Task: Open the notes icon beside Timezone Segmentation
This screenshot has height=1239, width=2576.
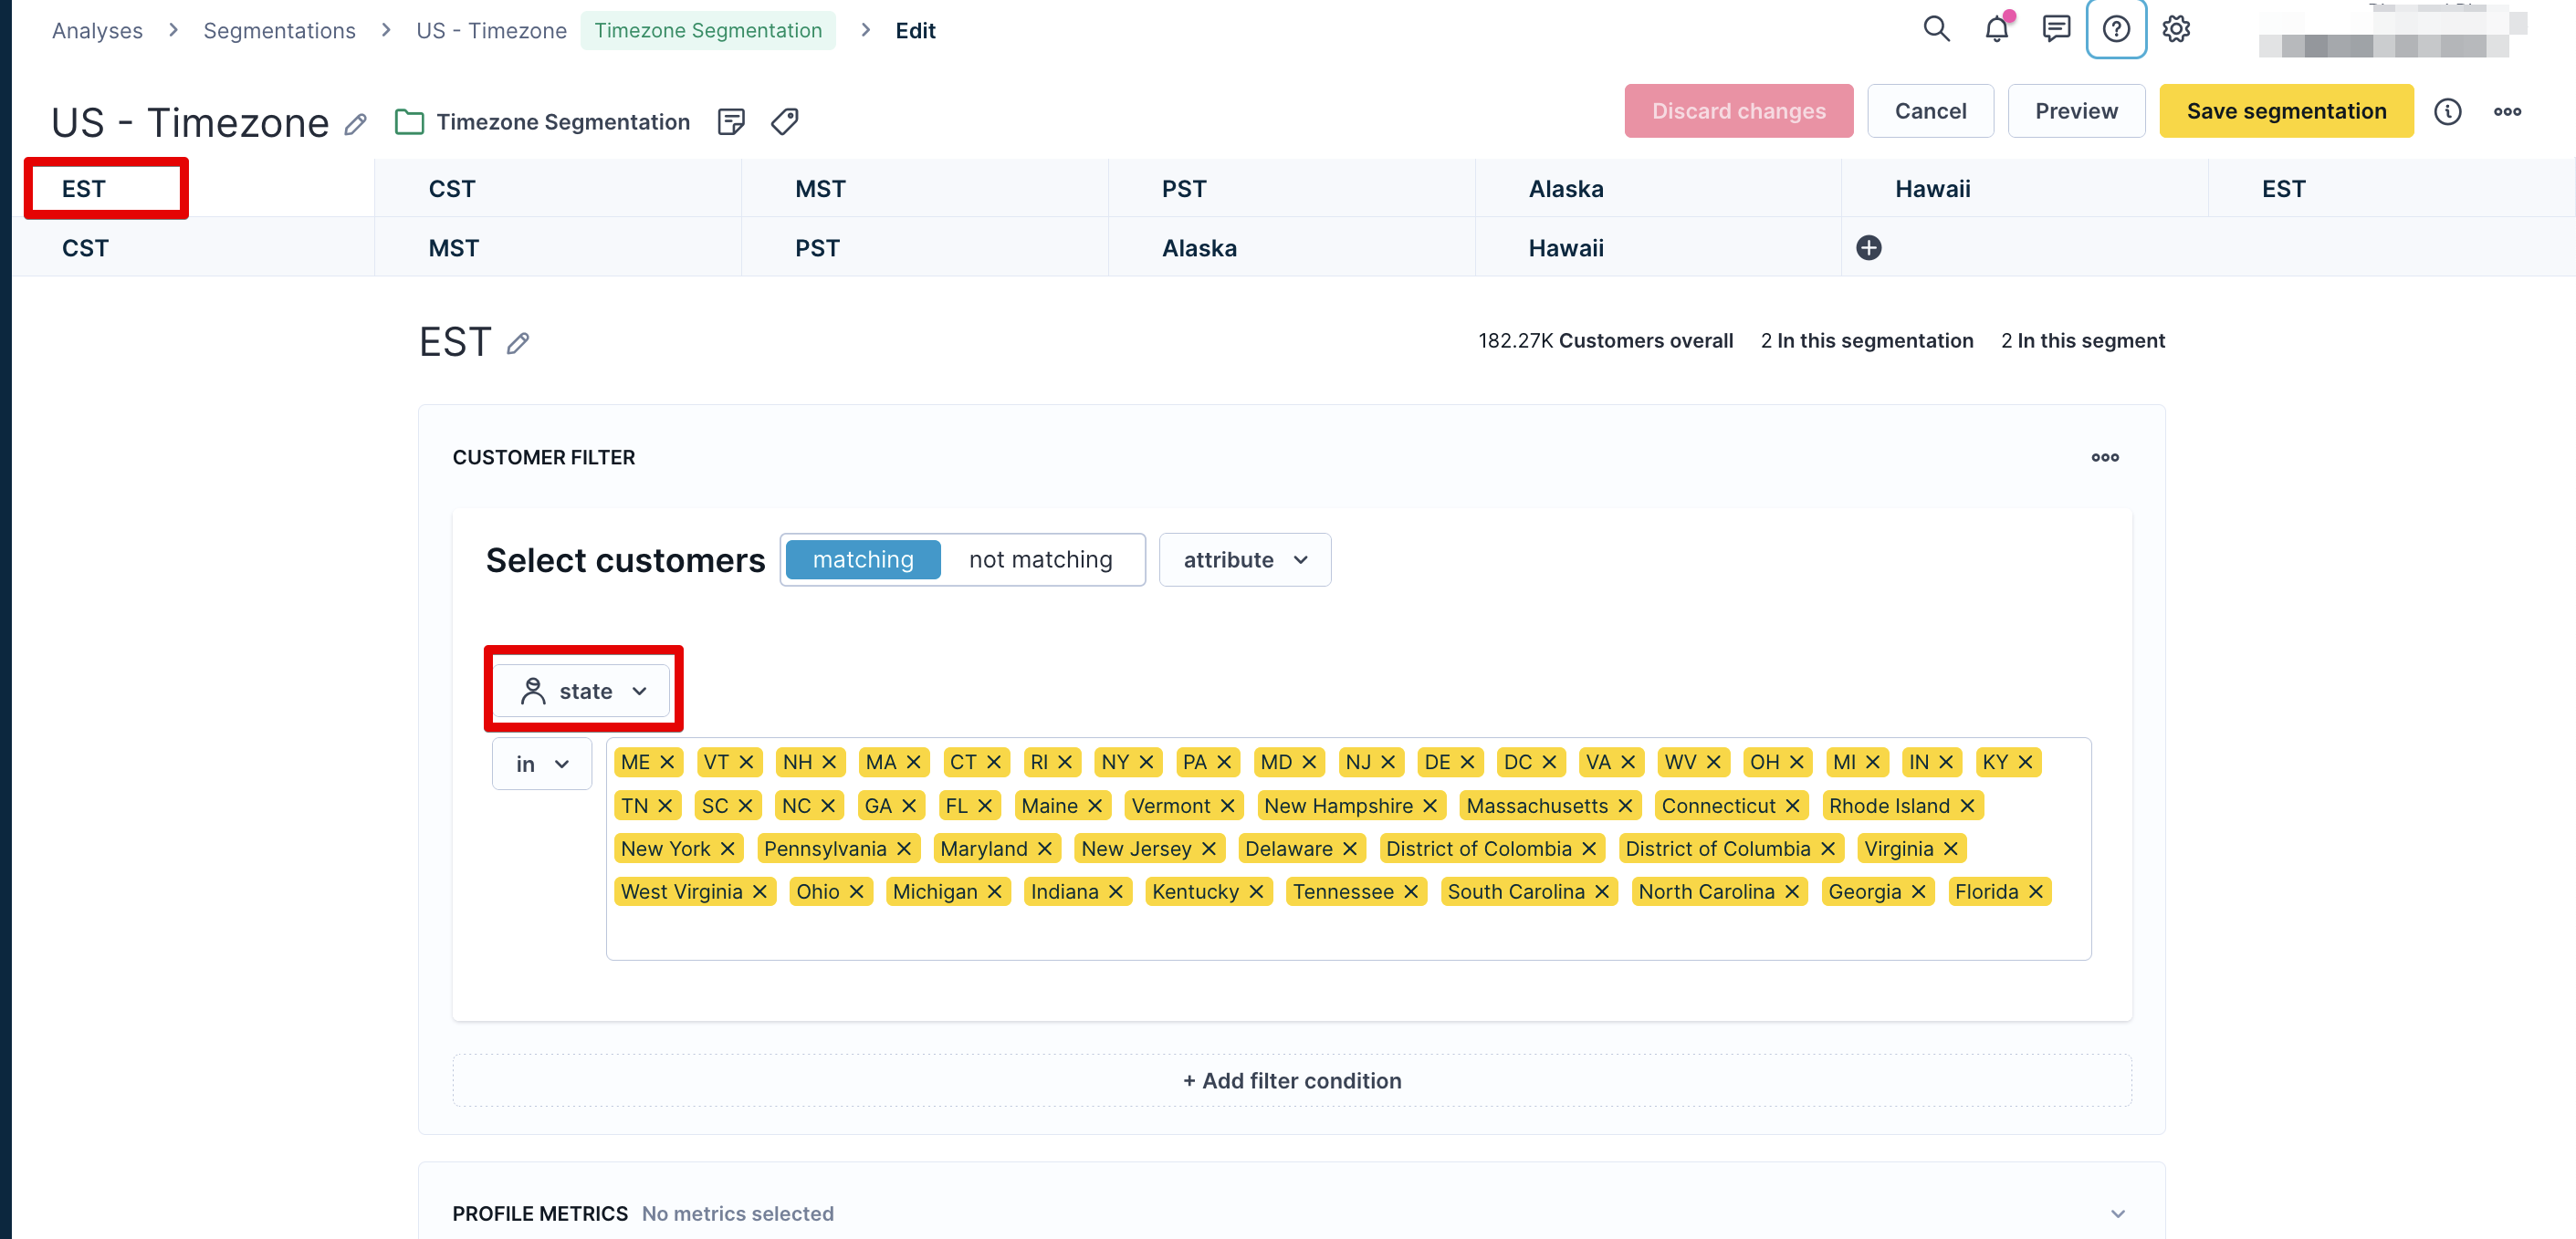Action: click(731, 122)
